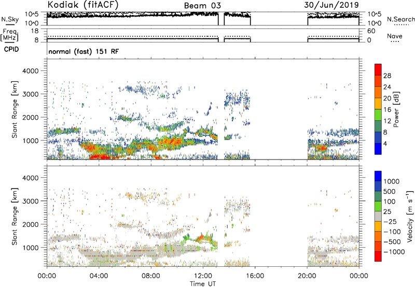This screenshot has width=415, height=287.
Task: Click the date '30/Jun/2019'
Action: (x=331, y=5)
